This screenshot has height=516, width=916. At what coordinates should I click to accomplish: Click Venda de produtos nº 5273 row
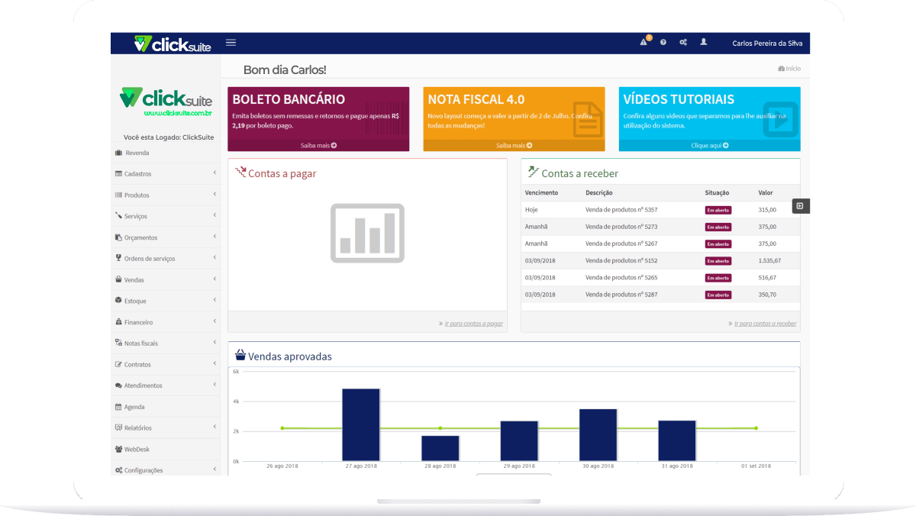coord(660,227)
